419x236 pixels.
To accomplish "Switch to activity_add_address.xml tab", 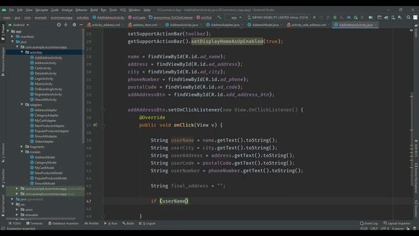I will click(308, 25).
